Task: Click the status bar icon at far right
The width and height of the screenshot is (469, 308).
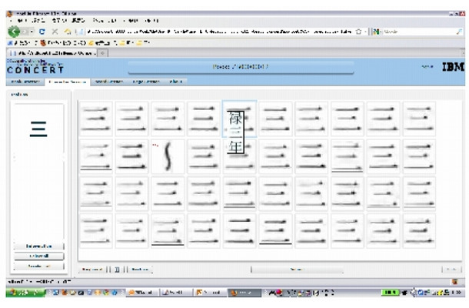Action: pyautogui.click(x=455, y=282)
